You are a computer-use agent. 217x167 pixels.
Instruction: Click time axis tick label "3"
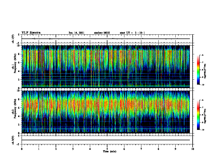pos(73,149)
